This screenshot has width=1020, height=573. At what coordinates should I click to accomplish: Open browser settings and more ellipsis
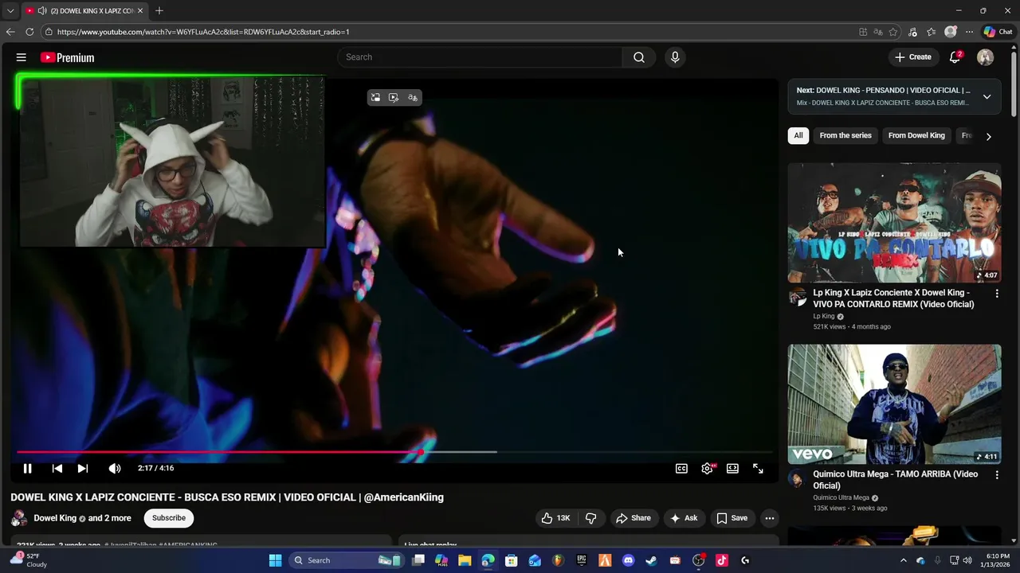point(969,32)
